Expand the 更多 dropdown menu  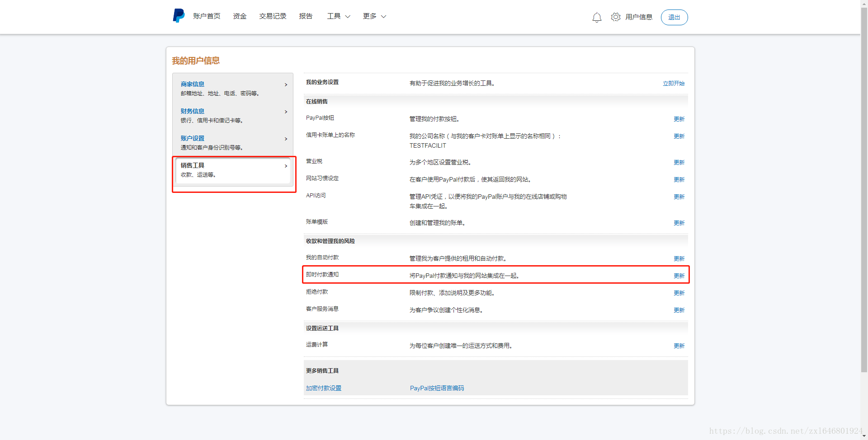(x=374, y=16)
